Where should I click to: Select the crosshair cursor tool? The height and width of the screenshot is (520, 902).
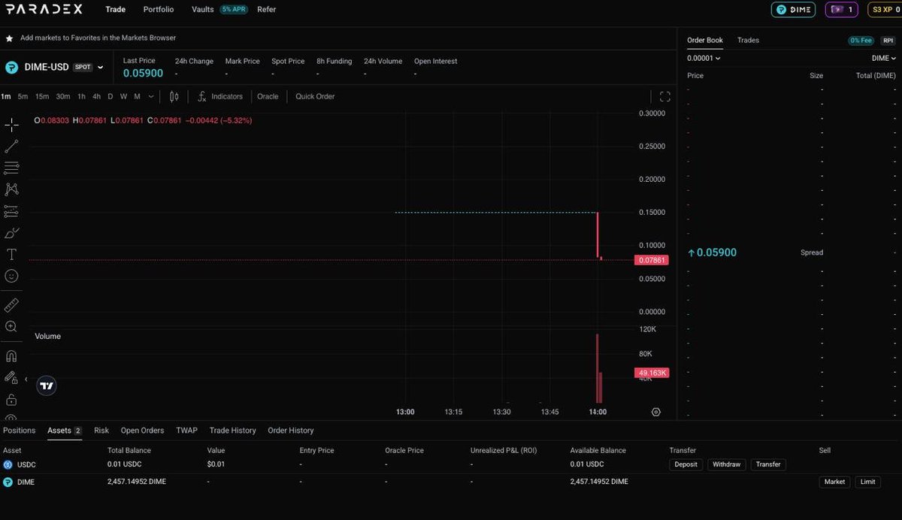coord(11,125)
